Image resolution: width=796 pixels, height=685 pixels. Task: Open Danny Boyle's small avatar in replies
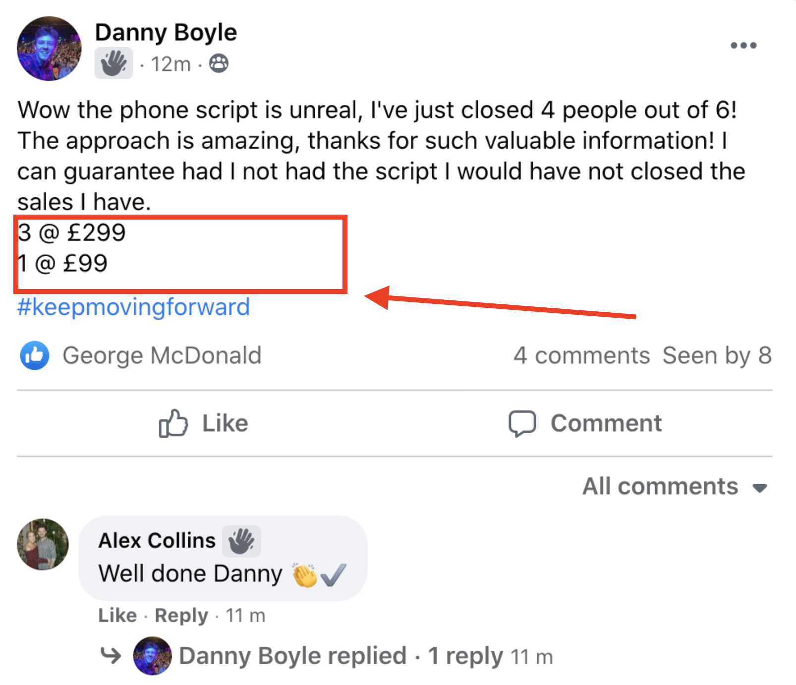point(152,656)
